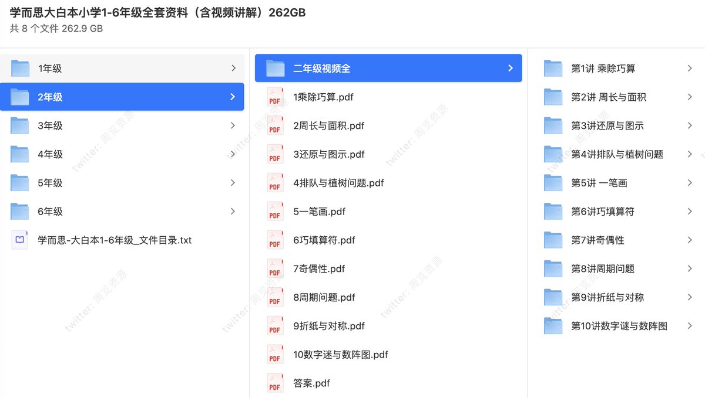Click folder icon of 第9讲折纸与对称
705x398 pixels.
[553, 298]
